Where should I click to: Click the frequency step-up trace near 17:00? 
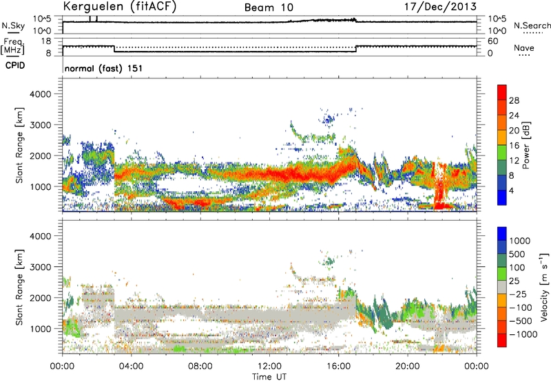[x=356, y=49]
